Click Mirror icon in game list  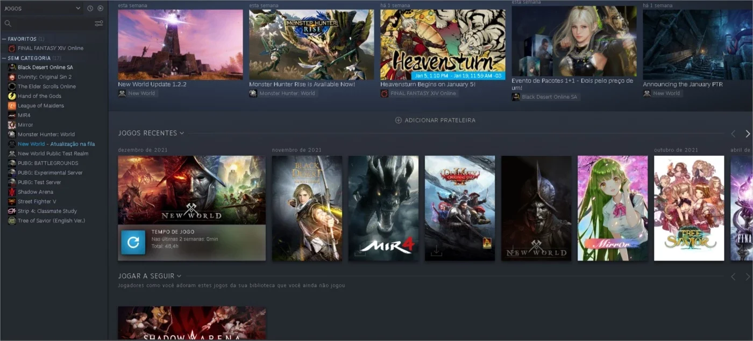[12, 125]
